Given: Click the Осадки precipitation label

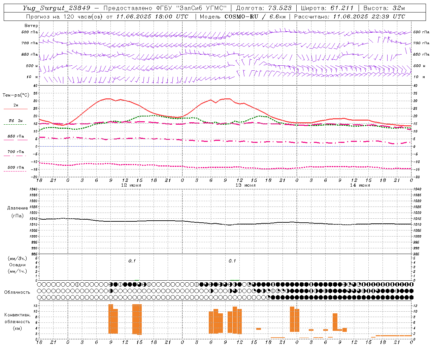Looking at the screenshot, I should point(18,265).
